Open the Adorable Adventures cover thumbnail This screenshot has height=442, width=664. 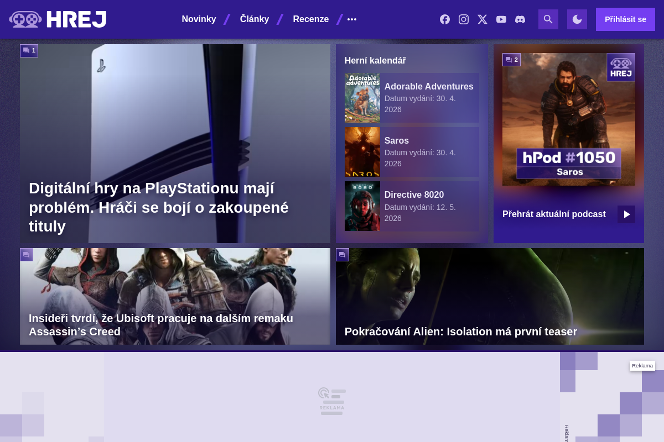click(x=362, y=98)
